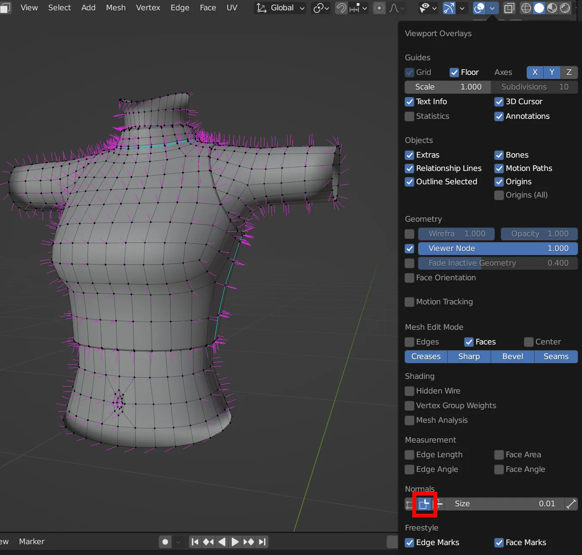
Task: Disable the Text Info checkbox
Action: coord(409,102)
